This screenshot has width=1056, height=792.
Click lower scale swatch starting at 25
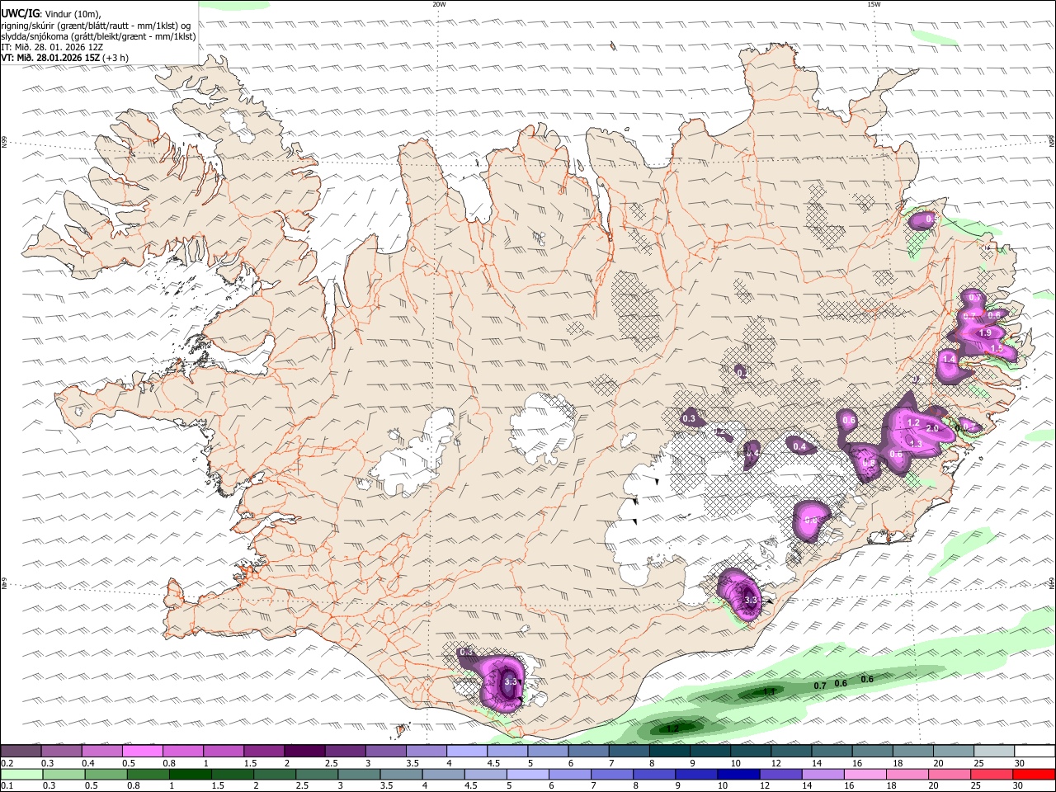[991, 775]
